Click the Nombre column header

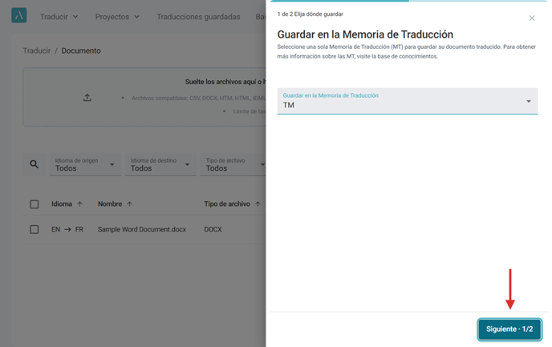pyautogui.click(x=110, y=204)
